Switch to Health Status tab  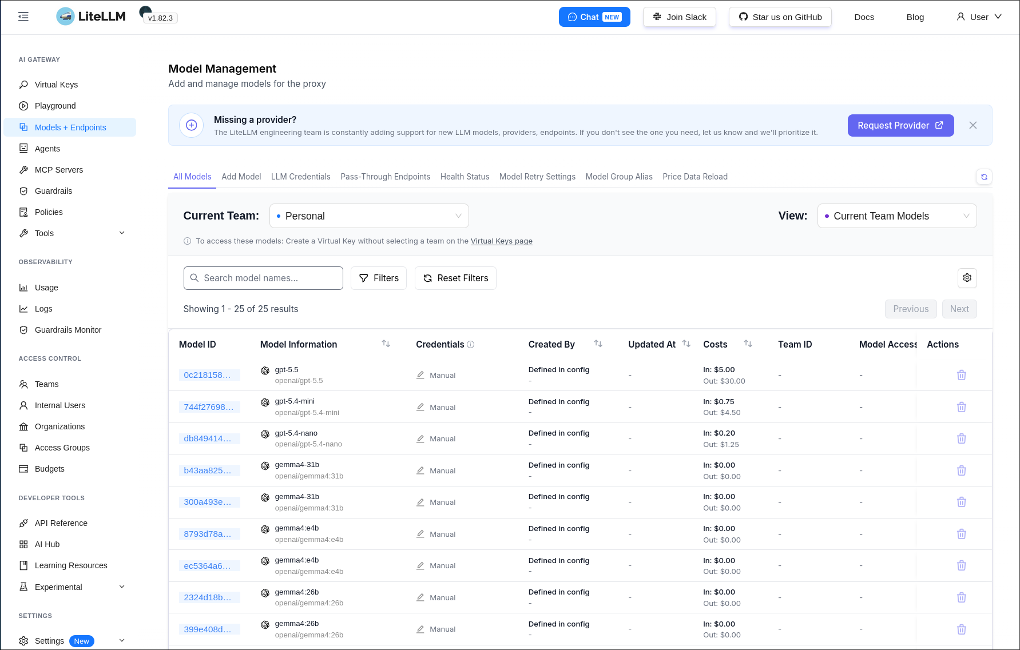(465, 177)
